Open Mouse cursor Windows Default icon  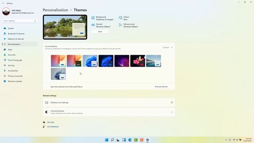click(x=121, y=25)
